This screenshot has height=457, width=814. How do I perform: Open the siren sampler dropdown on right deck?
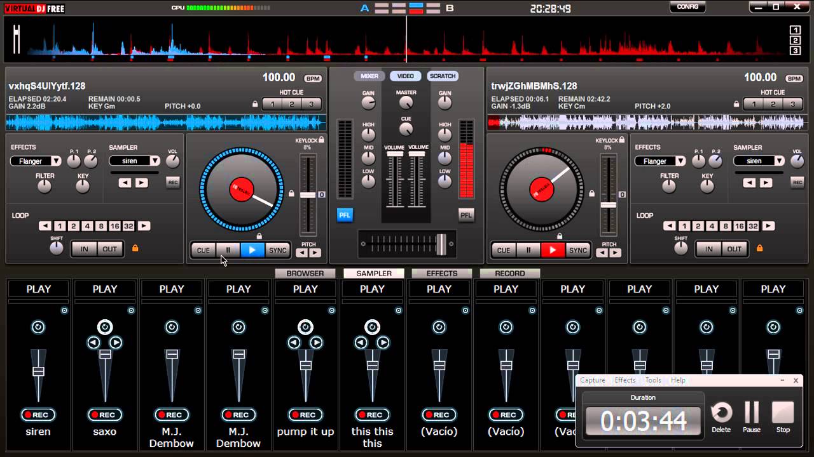point(759,161)
